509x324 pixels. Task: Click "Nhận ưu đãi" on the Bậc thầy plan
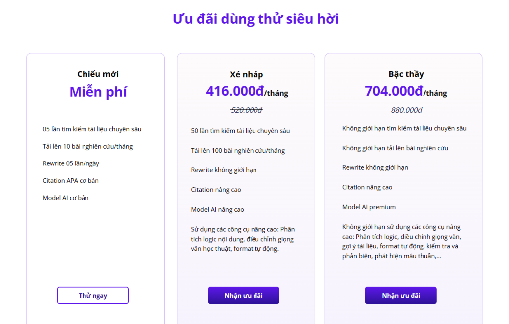[x=401, y=295]
